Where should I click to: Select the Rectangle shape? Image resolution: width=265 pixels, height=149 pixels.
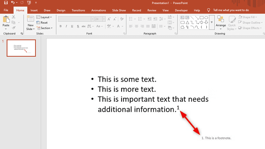point(201,17)
